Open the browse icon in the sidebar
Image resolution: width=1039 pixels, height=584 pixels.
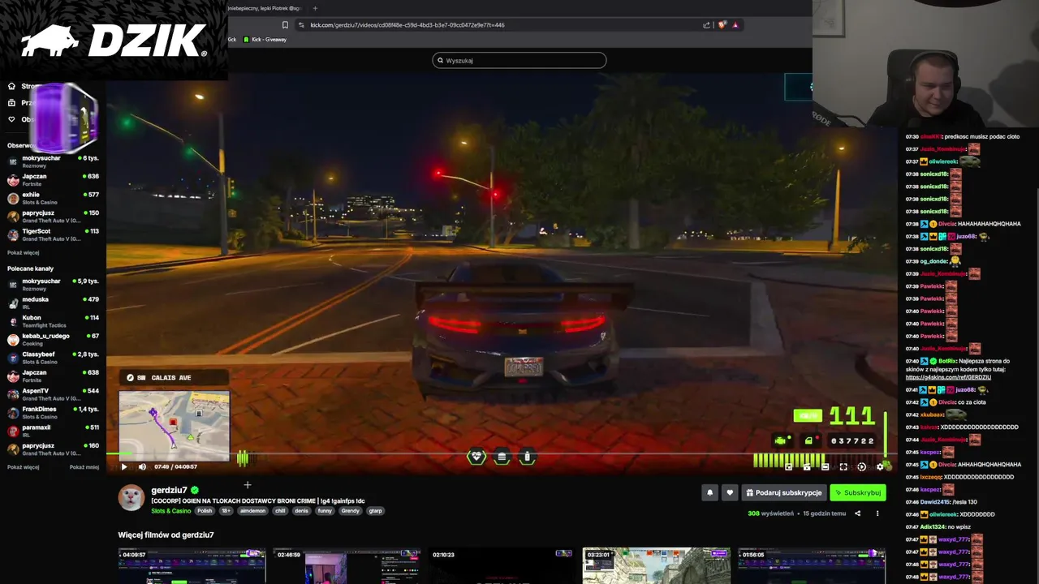click(11, 103)
